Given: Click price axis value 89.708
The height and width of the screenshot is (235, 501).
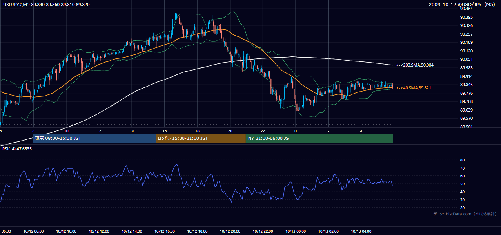Looking at the screenshot, I should pyautogui.click(x=467, y=101).
